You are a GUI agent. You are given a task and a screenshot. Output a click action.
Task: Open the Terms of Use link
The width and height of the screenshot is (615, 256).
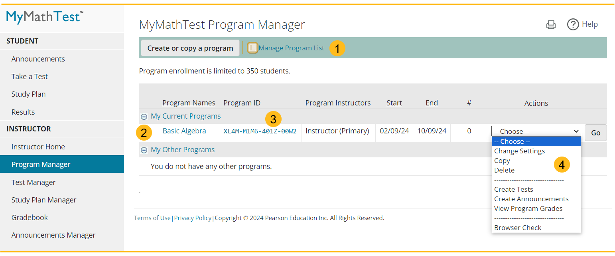coord(152,218)
